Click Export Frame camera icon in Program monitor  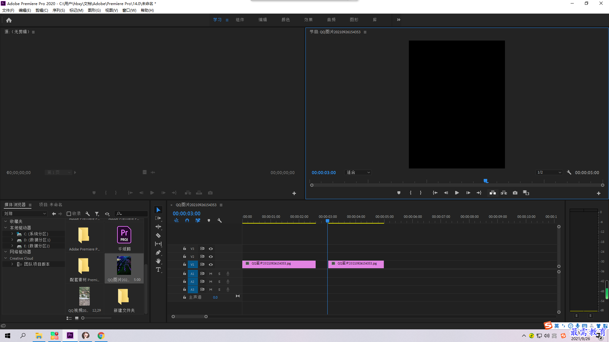pyautogui.click(x=515, y=193)
